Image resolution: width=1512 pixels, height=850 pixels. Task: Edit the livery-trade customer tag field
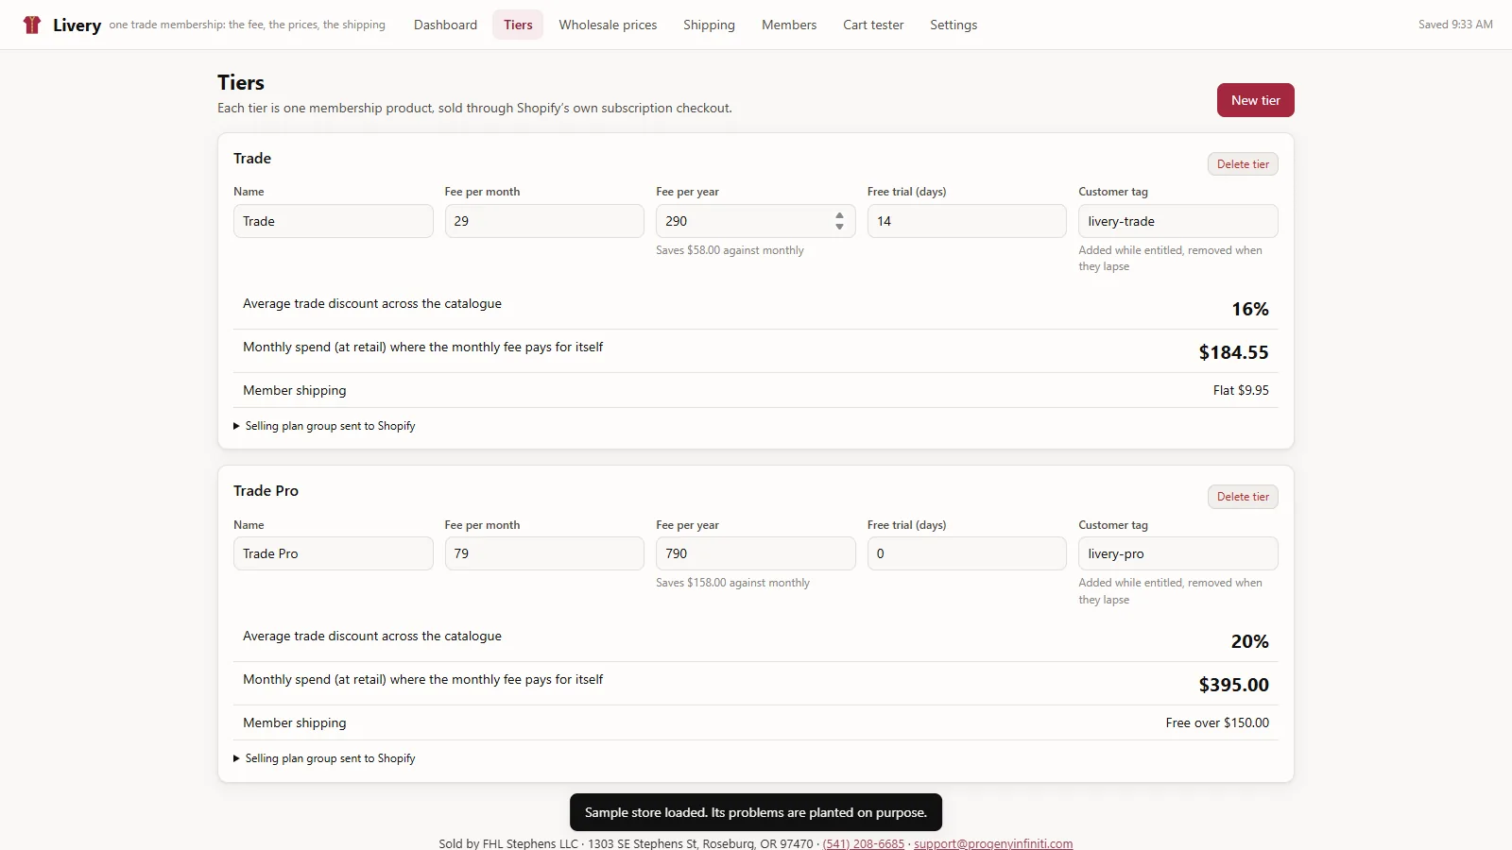[1177, 221]
